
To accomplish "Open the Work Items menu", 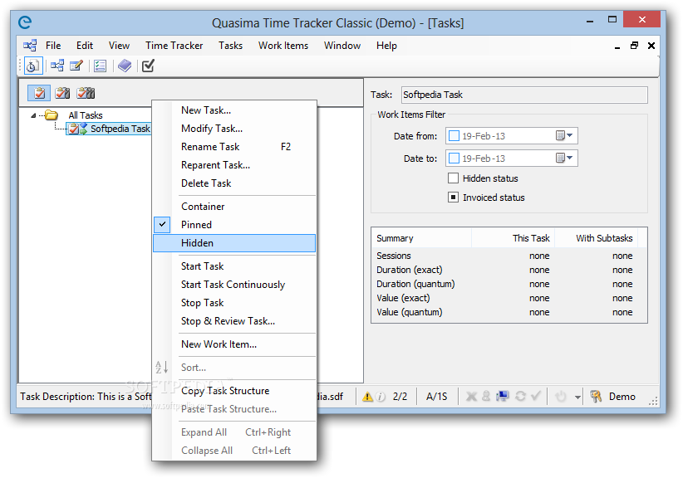I will pos(283,46).
